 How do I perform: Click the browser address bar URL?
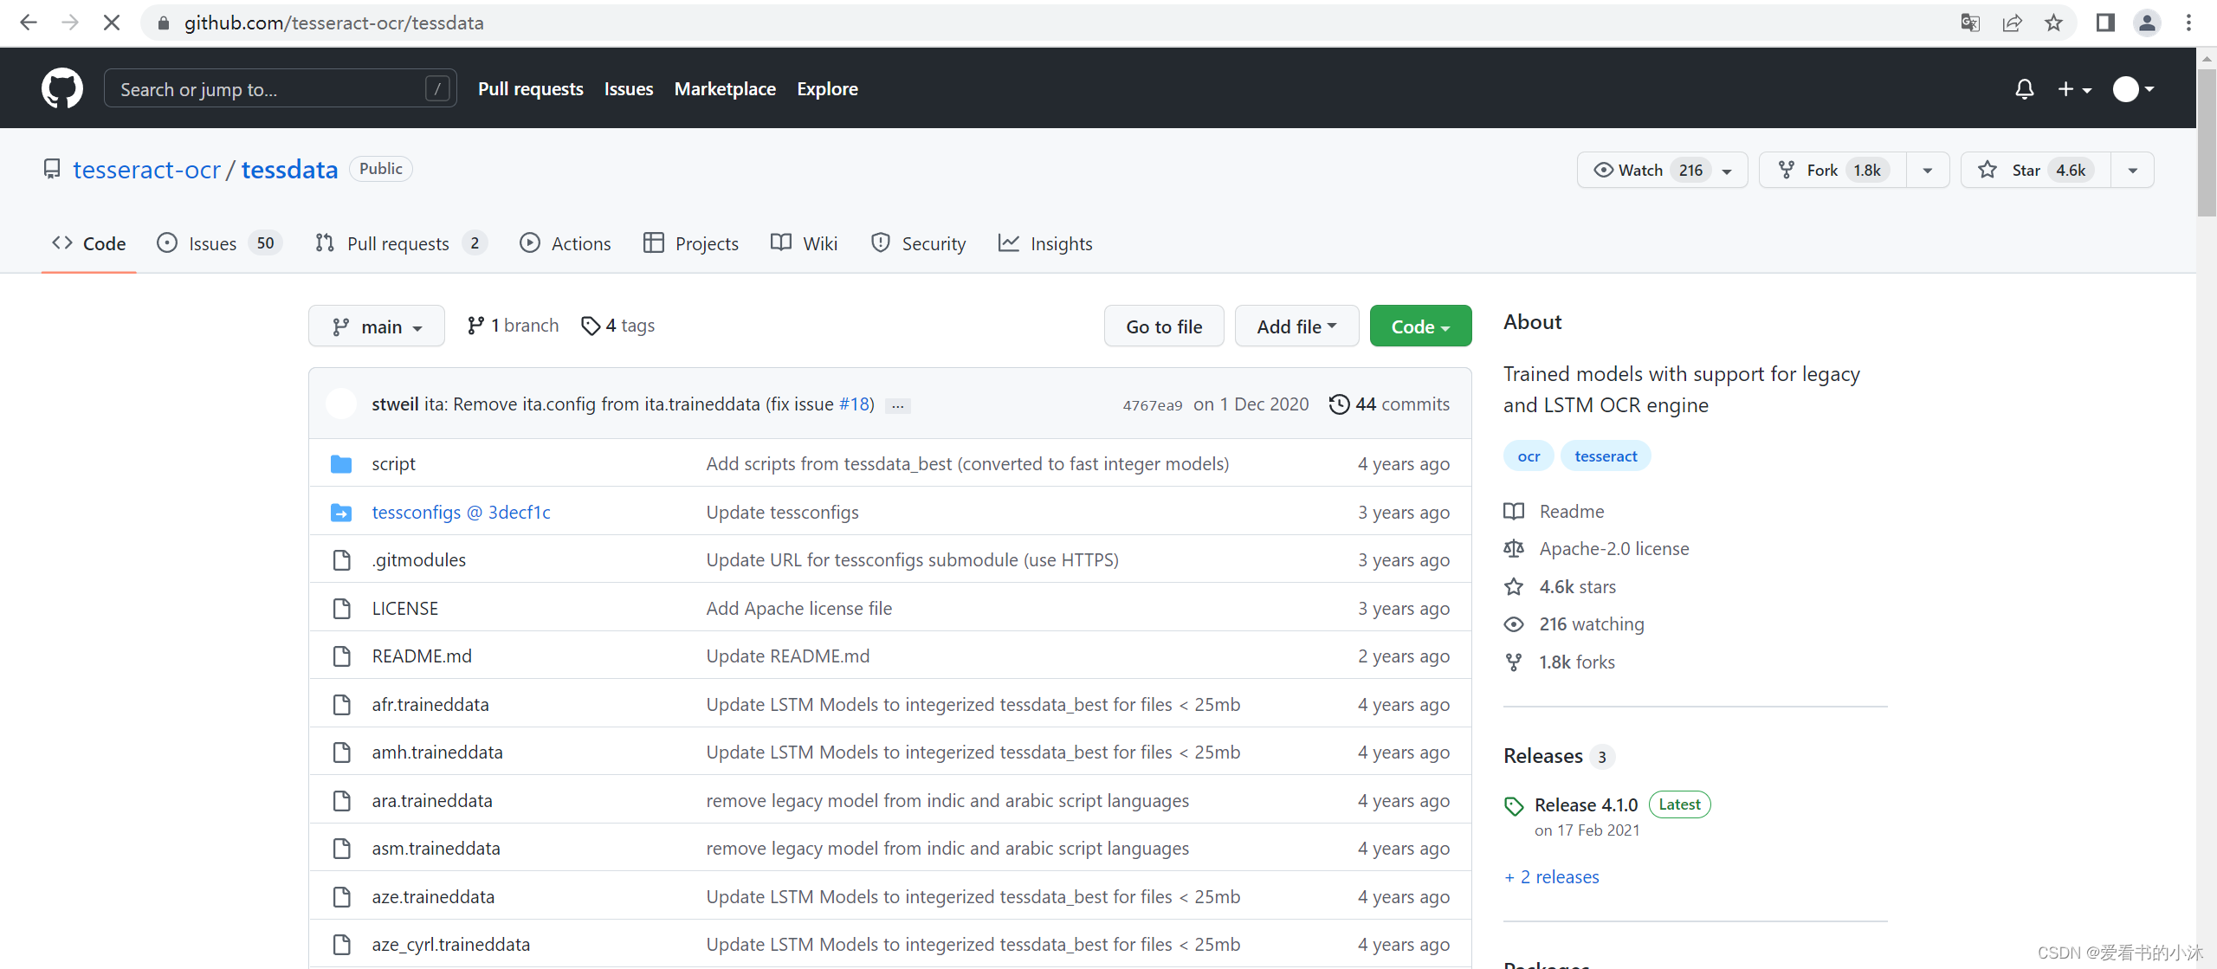tap(333, 23)
